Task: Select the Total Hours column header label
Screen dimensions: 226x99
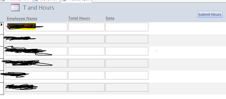Action: click(x=79, y=18)
